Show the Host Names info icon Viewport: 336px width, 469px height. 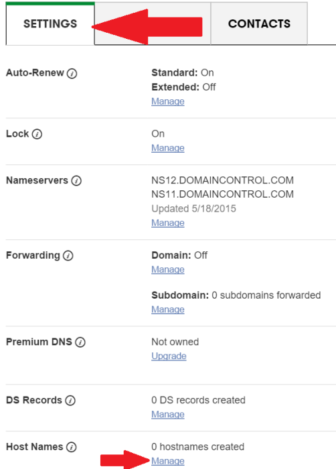tap(71, 447)
